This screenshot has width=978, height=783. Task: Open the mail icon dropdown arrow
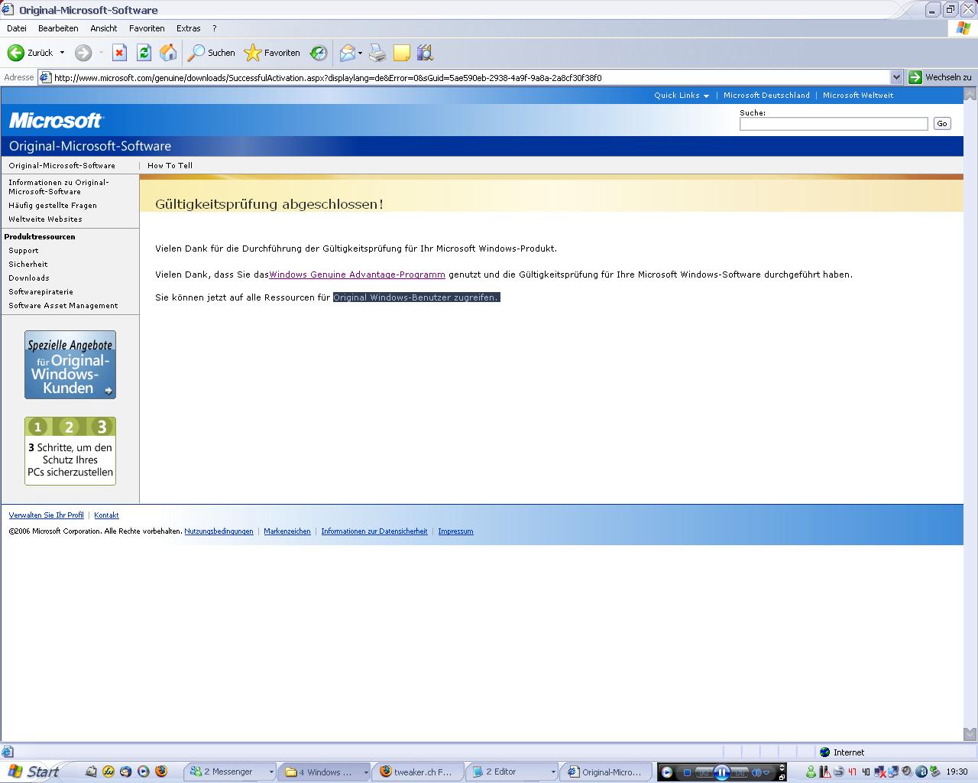tap(361, 53)
